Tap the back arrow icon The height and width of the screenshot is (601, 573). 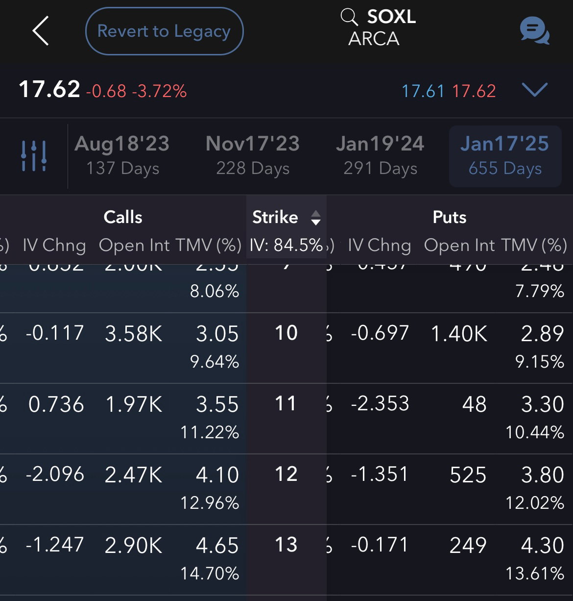[41, 31]
